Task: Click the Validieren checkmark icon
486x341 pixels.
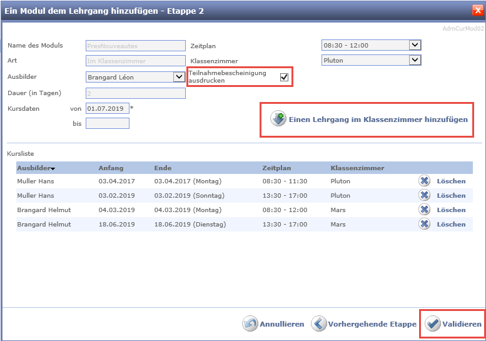Action: 433,324
